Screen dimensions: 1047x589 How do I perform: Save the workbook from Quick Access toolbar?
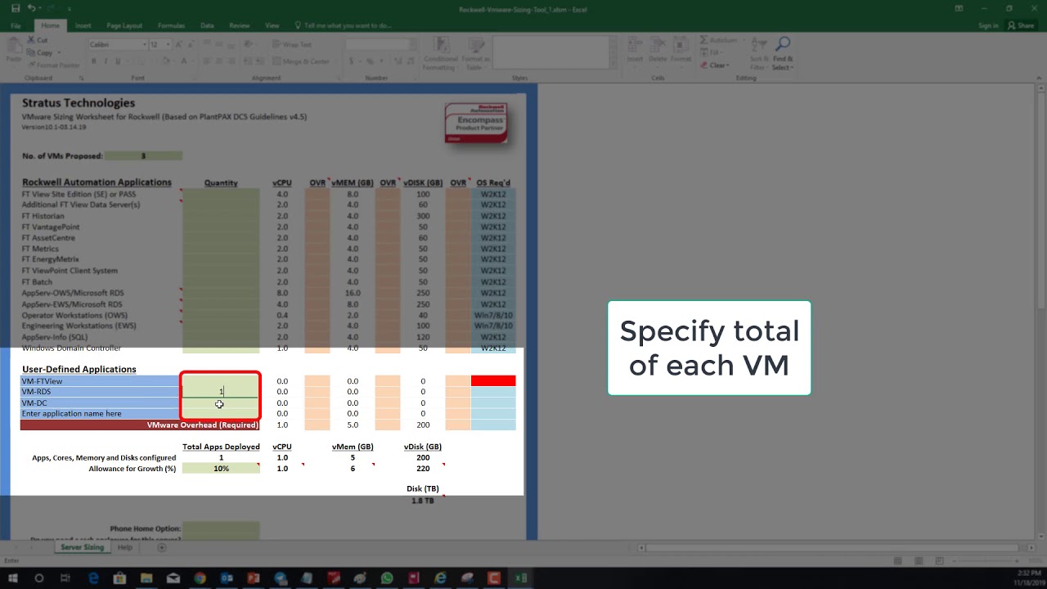coord(16,8)
